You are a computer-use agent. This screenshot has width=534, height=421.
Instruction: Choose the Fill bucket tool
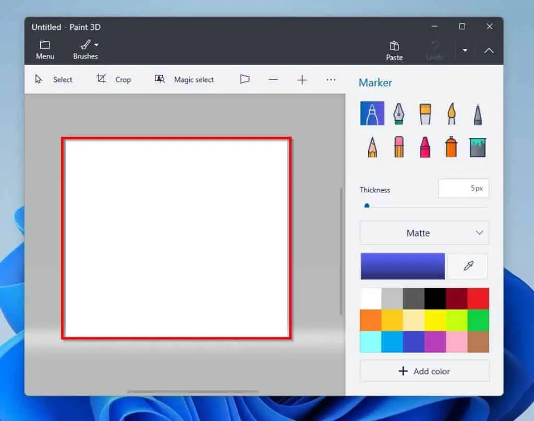tap(478, 147)
